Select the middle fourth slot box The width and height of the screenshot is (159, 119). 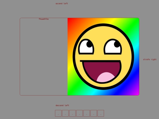(x=79, y=113)
